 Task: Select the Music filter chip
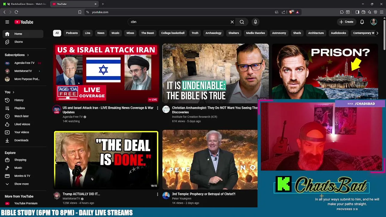[x=115, y=33]
